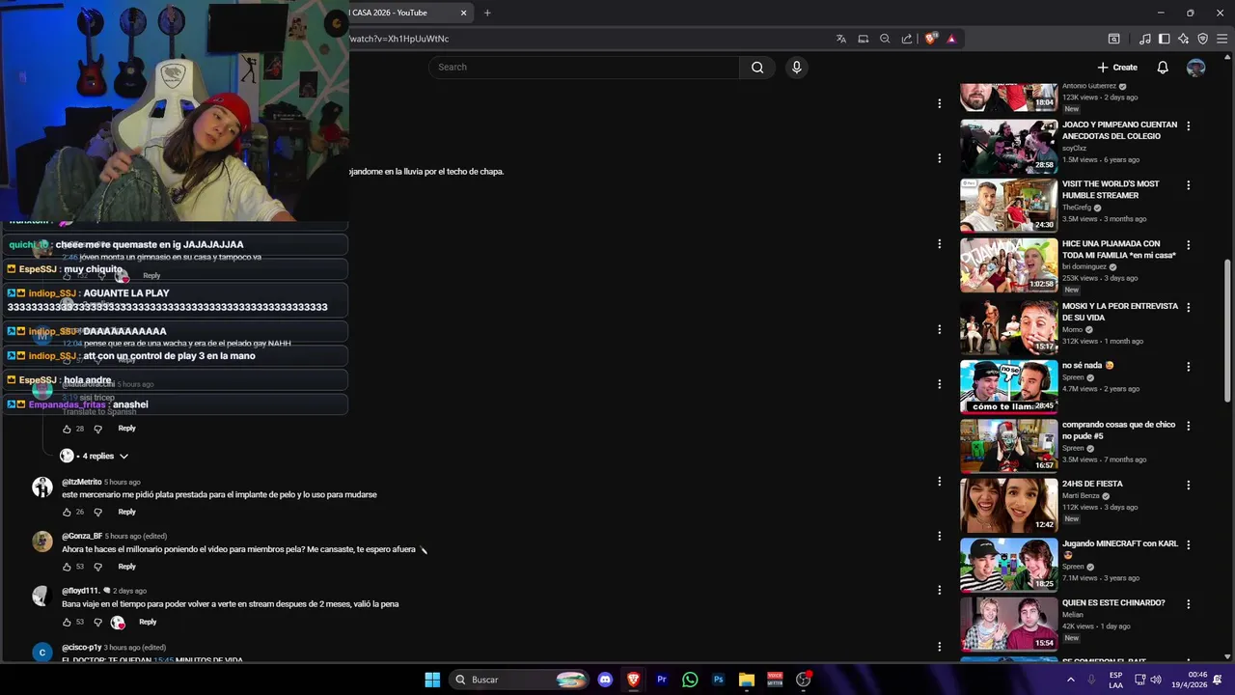Open OBS Studio icon on the taskbar
1235x695 pixels.
(804, 680)
